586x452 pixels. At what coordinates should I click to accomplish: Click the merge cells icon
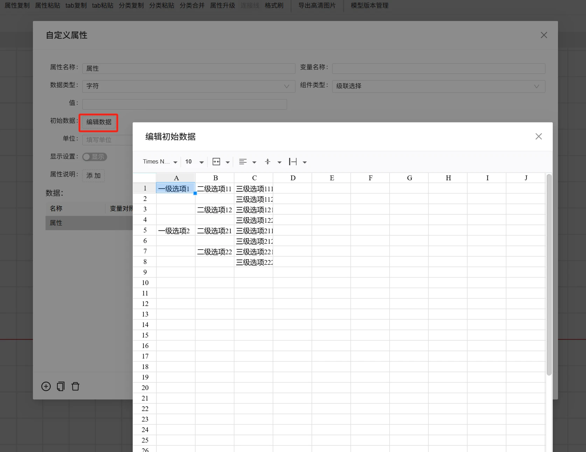pyautogui.click(x=216, y=162)
